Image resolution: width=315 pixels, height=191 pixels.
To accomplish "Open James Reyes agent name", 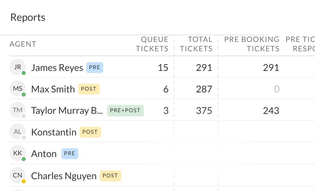I will (57, 68).
